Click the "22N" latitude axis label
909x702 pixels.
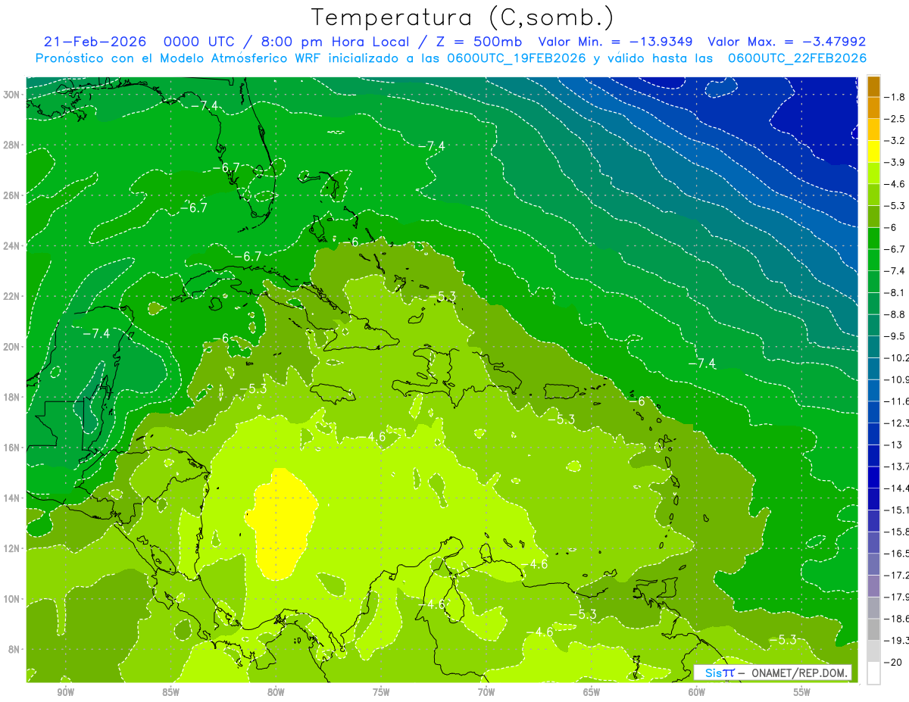pyautogui.click(x=13, y=296)
